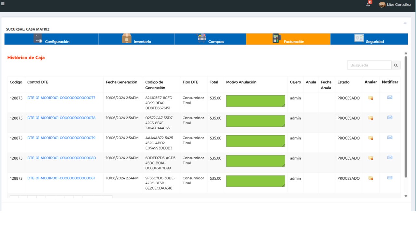
Task: Click generation code starting 02372CA7-35D7
Action: click(160, 123)
